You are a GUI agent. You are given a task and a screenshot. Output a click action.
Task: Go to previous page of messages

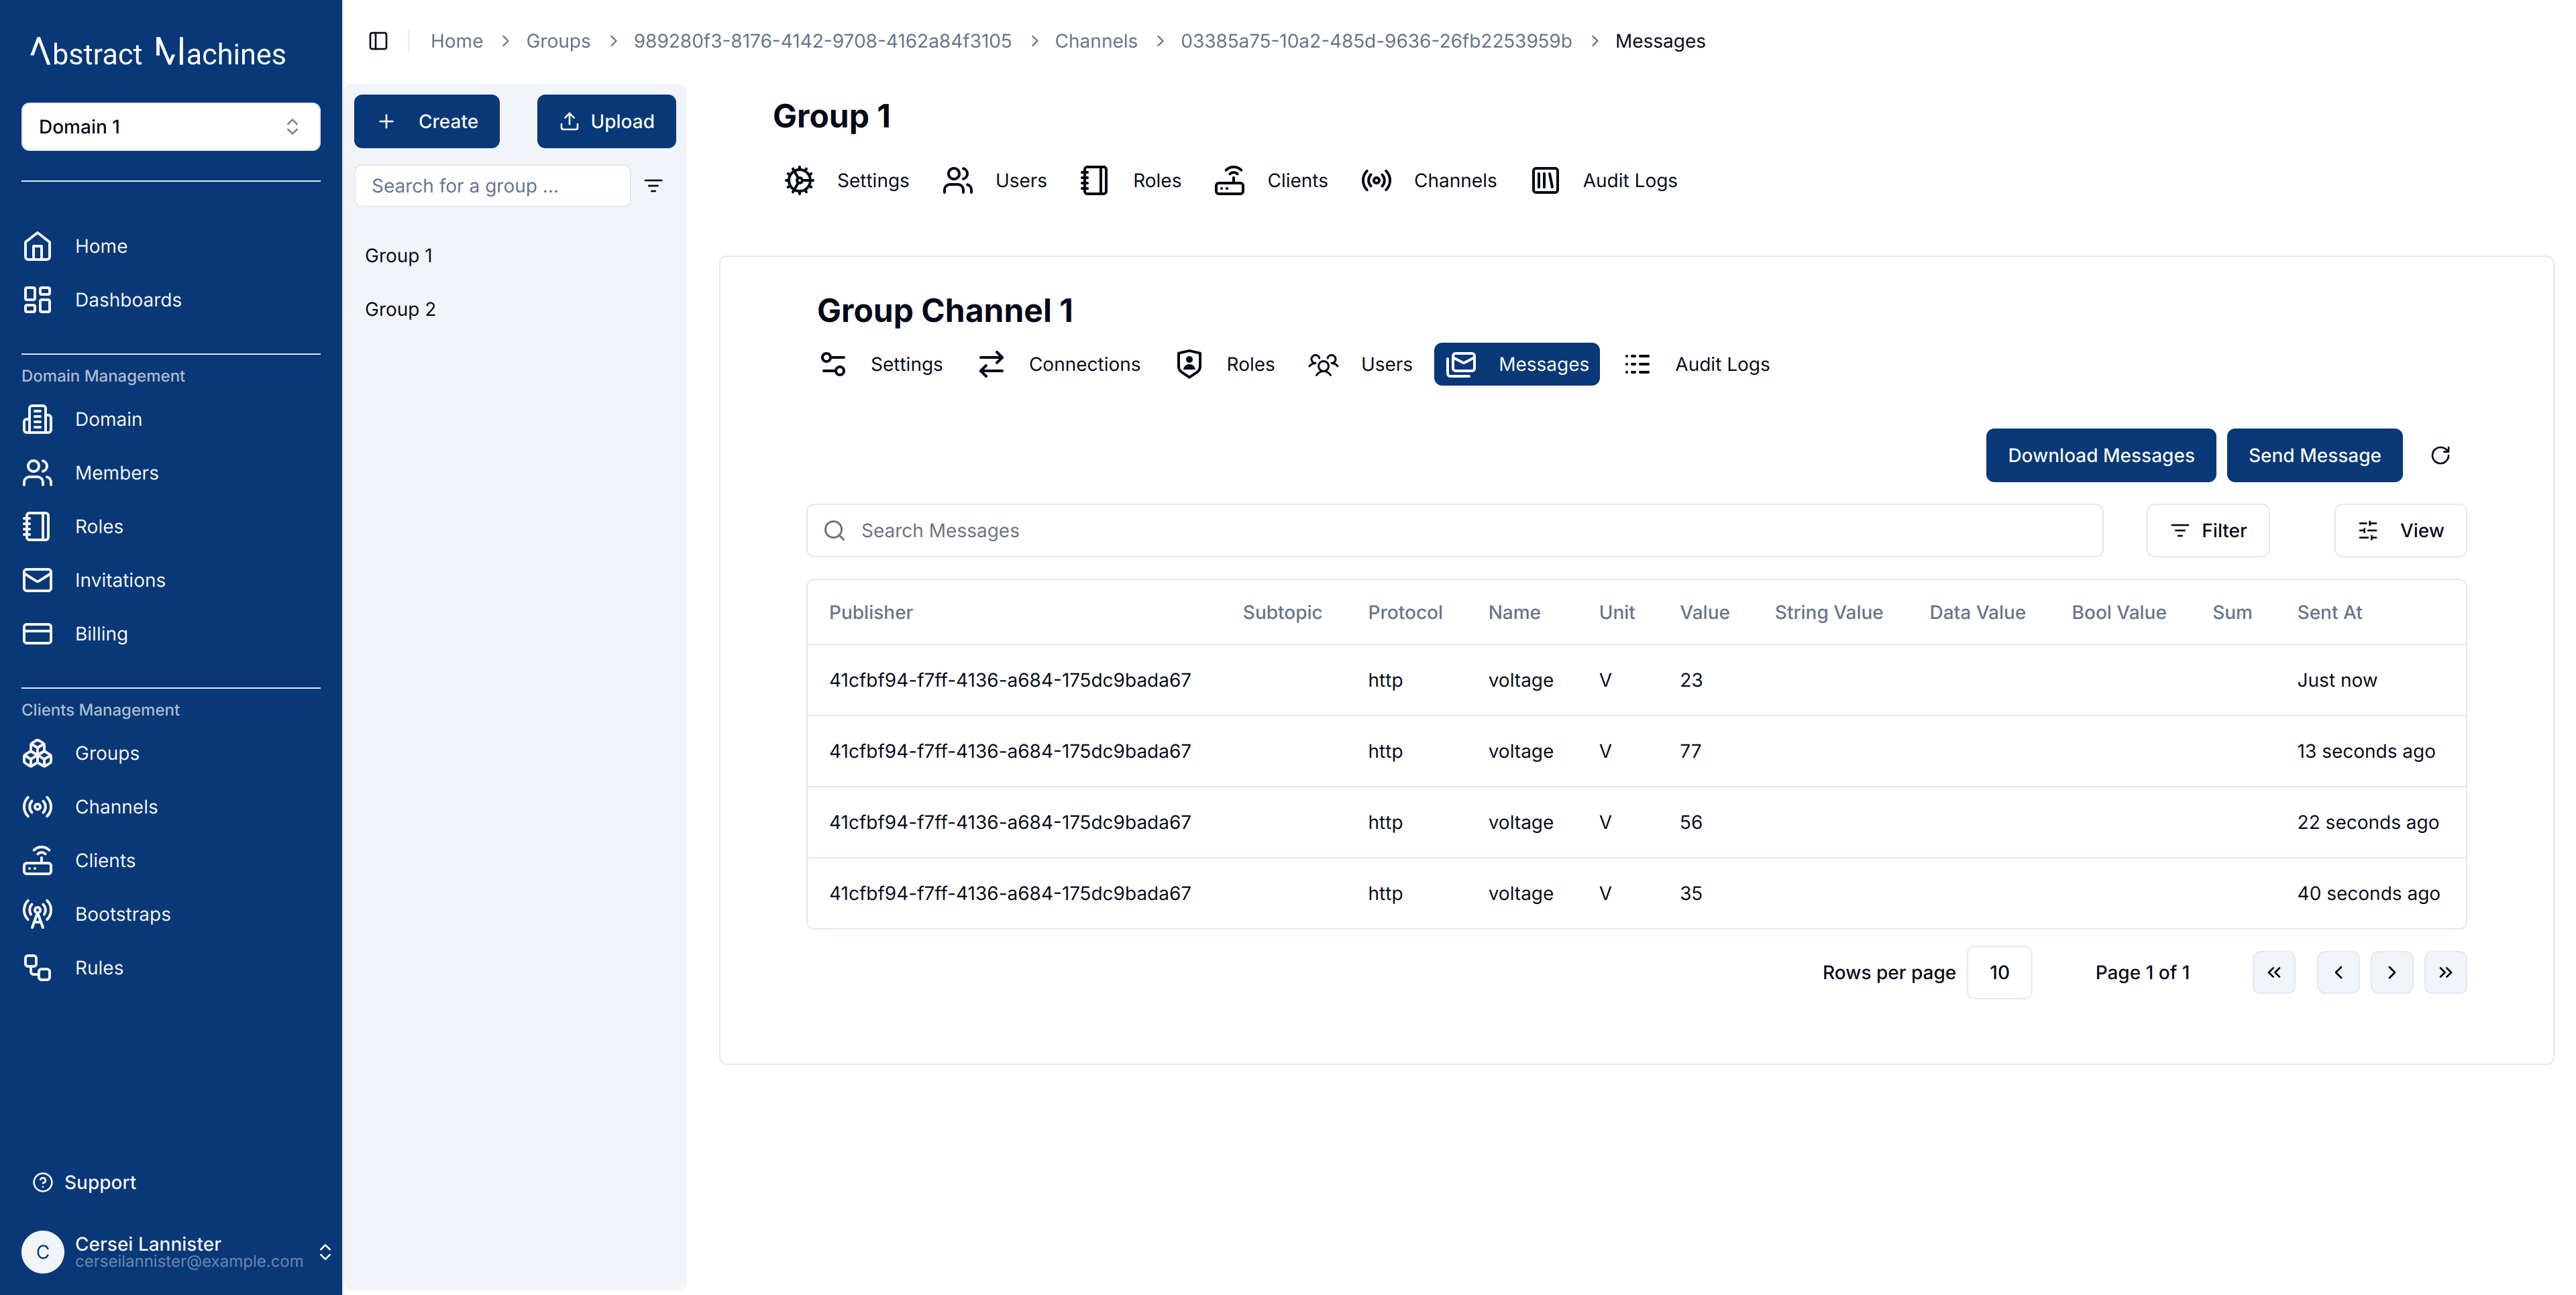pyautogui.click(x=2338, y=972)
